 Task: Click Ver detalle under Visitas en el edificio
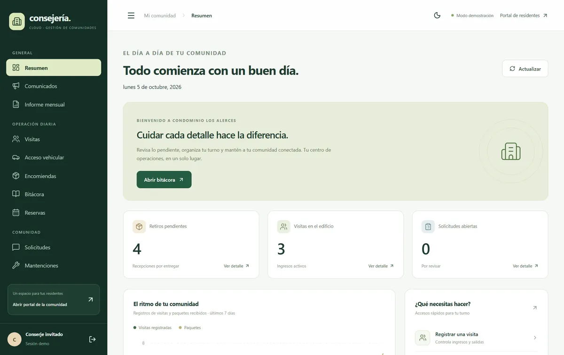coord(381,266)
